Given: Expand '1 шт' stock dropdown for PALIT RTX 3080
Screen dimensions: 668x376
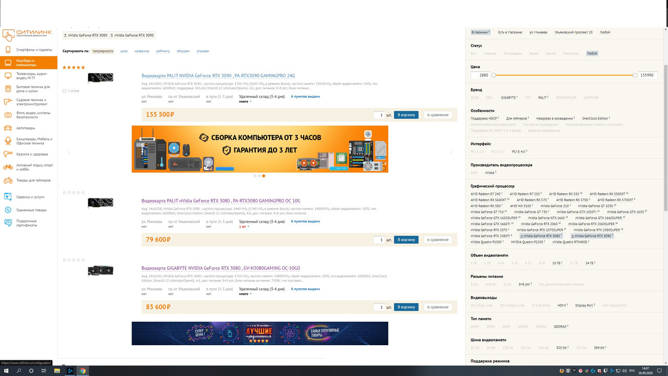Looking at the screenshot, I should point(244,227).
